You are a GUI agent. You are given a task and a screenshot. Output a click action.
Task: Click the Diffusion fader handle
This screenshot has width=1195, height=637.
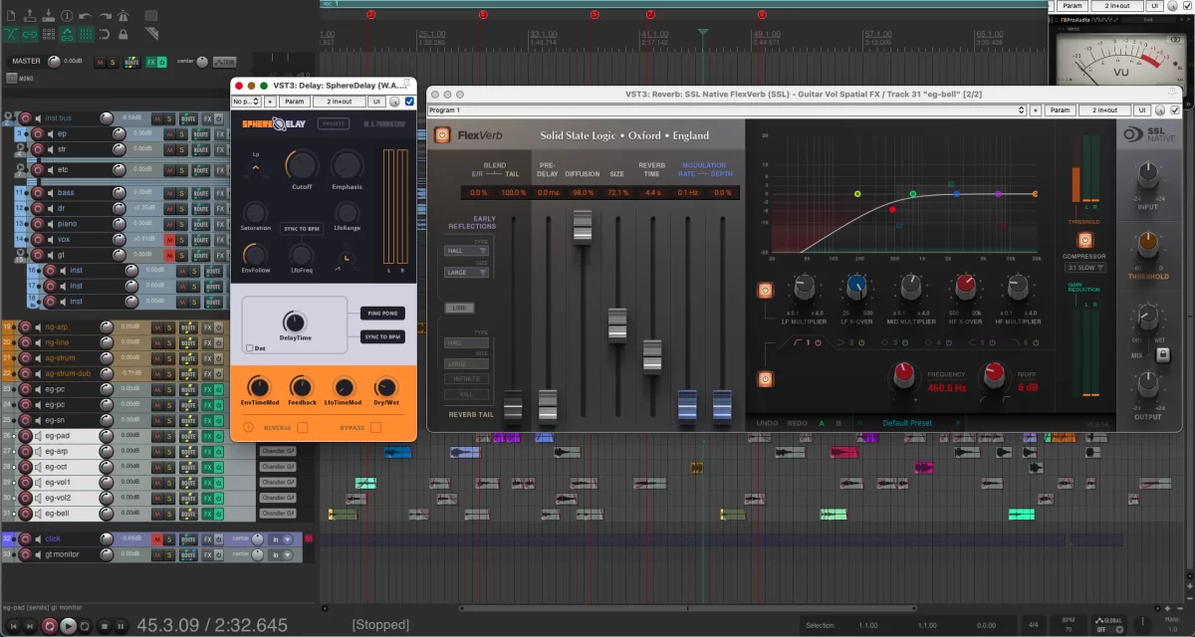coord(582,226)
